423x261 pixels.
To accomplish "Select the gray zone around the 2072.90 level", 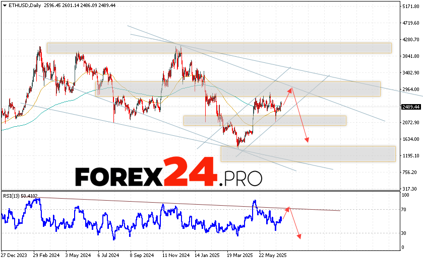I will 265,121.
